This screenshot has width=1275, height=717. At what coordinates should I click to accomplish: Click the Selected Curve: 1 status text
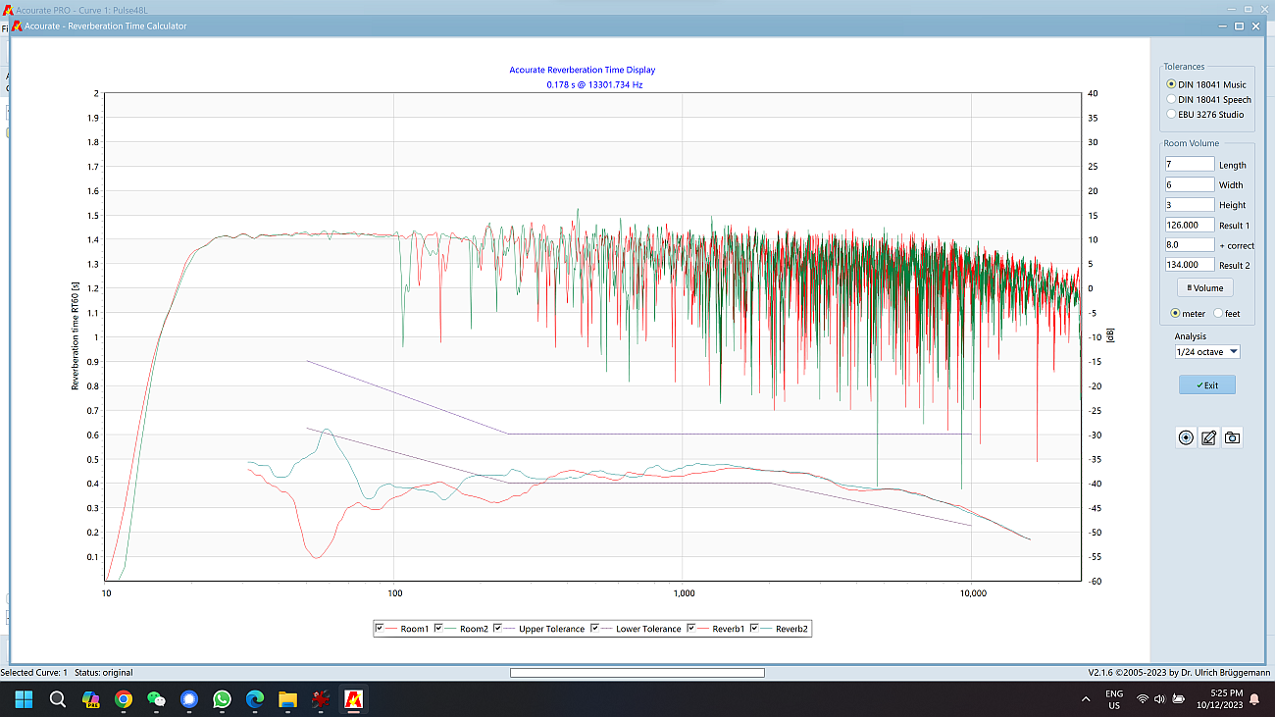click(33, 673)
